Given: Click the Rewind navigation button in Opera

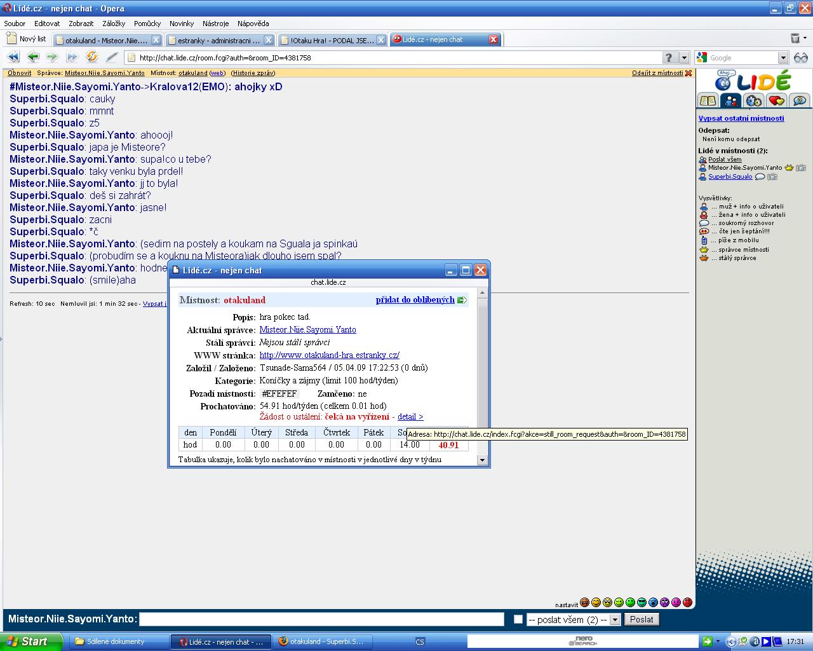Looking at the screenshot, I should [x=13, y=57].
